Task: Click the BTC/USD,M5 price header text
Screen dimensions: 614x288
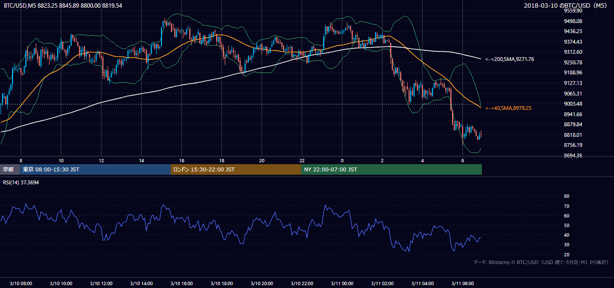Action: point(63,5)
